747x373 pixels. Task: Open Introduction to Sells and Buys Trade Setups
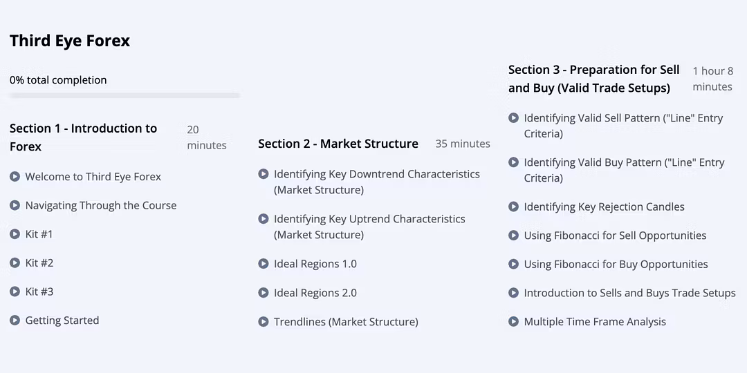click(x=629, y=293)
